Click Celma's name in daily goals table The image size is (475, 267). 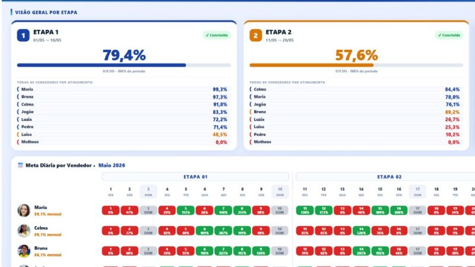tap(41, 228)
